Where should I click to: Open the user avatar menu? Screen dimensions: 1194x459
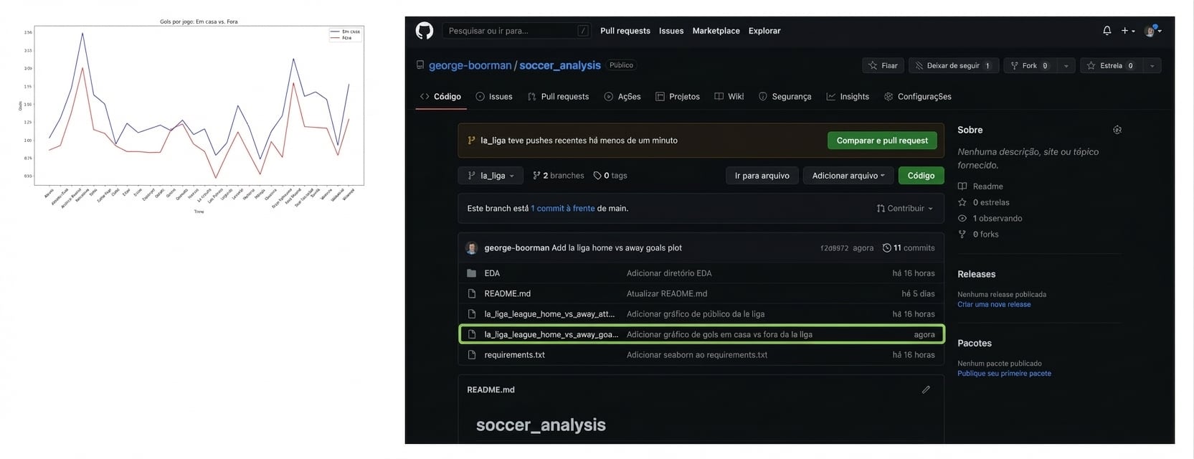[1153, 31]
